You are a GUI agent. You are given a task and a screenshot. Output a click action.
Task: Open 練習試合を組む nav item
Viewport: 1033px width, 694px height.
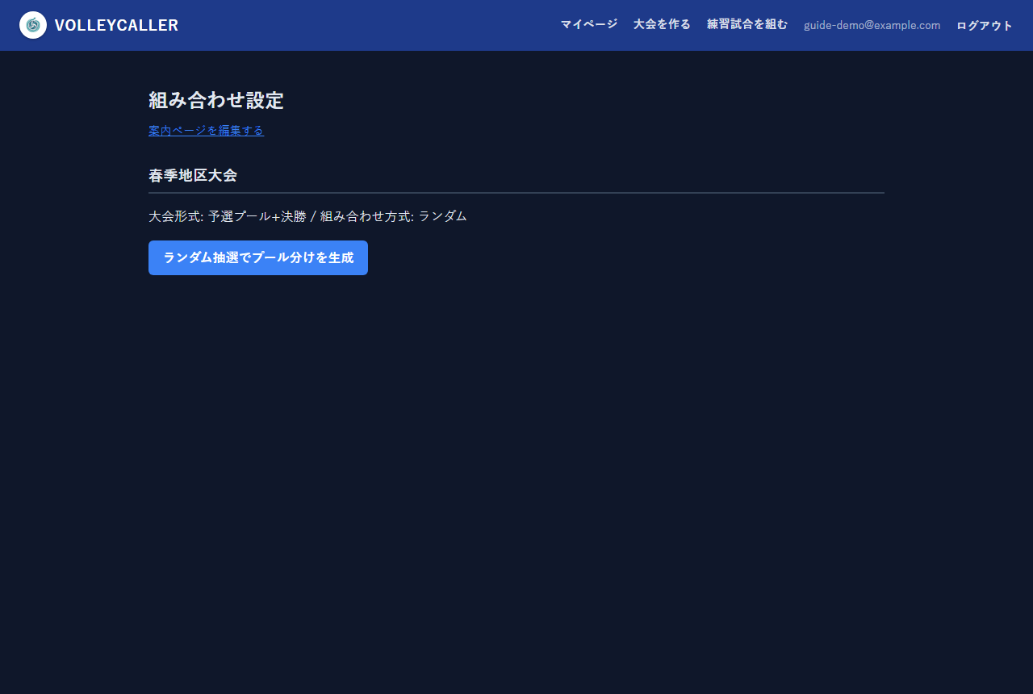click(747, 24)
